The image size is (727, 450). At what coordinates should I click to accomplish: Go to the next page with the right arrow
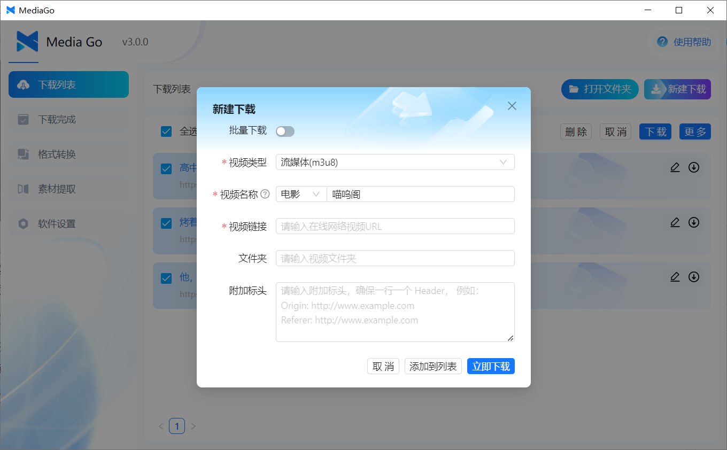tap(194, 426)
